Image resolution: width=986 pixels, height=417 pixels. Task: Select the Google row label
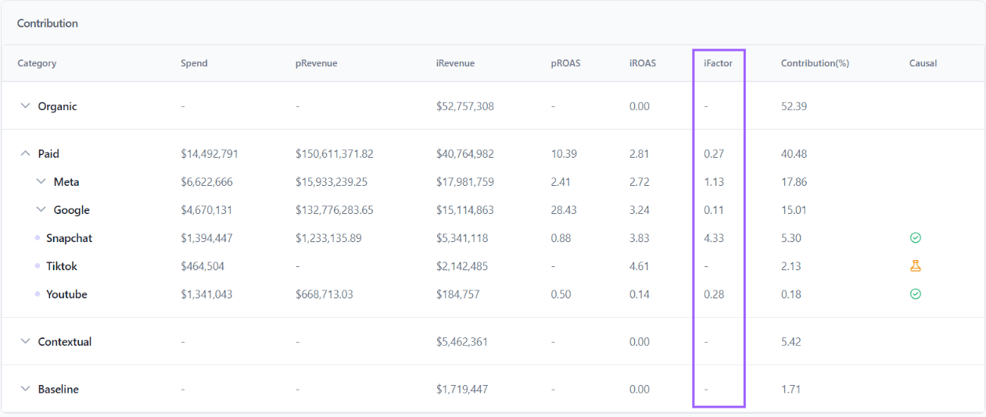72,210
